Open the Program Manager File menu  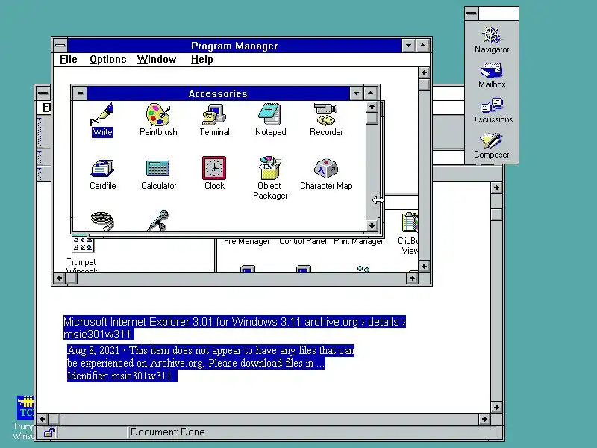point(69,60)
